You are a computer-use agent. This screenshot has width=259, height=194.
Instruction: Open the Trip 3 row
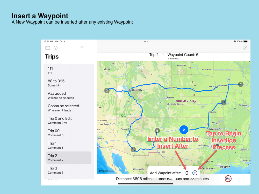pyautogui.click(x=69, y=170)
